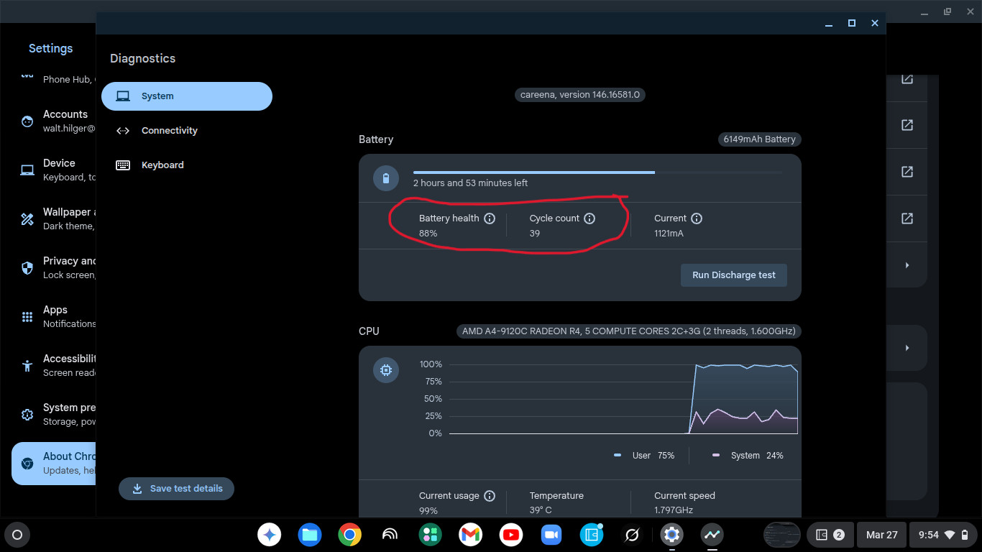The image size is (982, 552).
Task: Click the CPU chip icon in CPU card
Action: 386,370
